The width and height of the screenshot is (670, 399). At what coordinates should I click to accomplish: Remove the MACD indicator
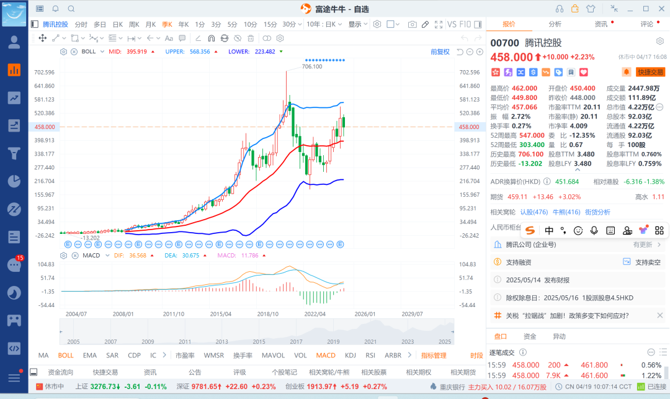(75, 256)
